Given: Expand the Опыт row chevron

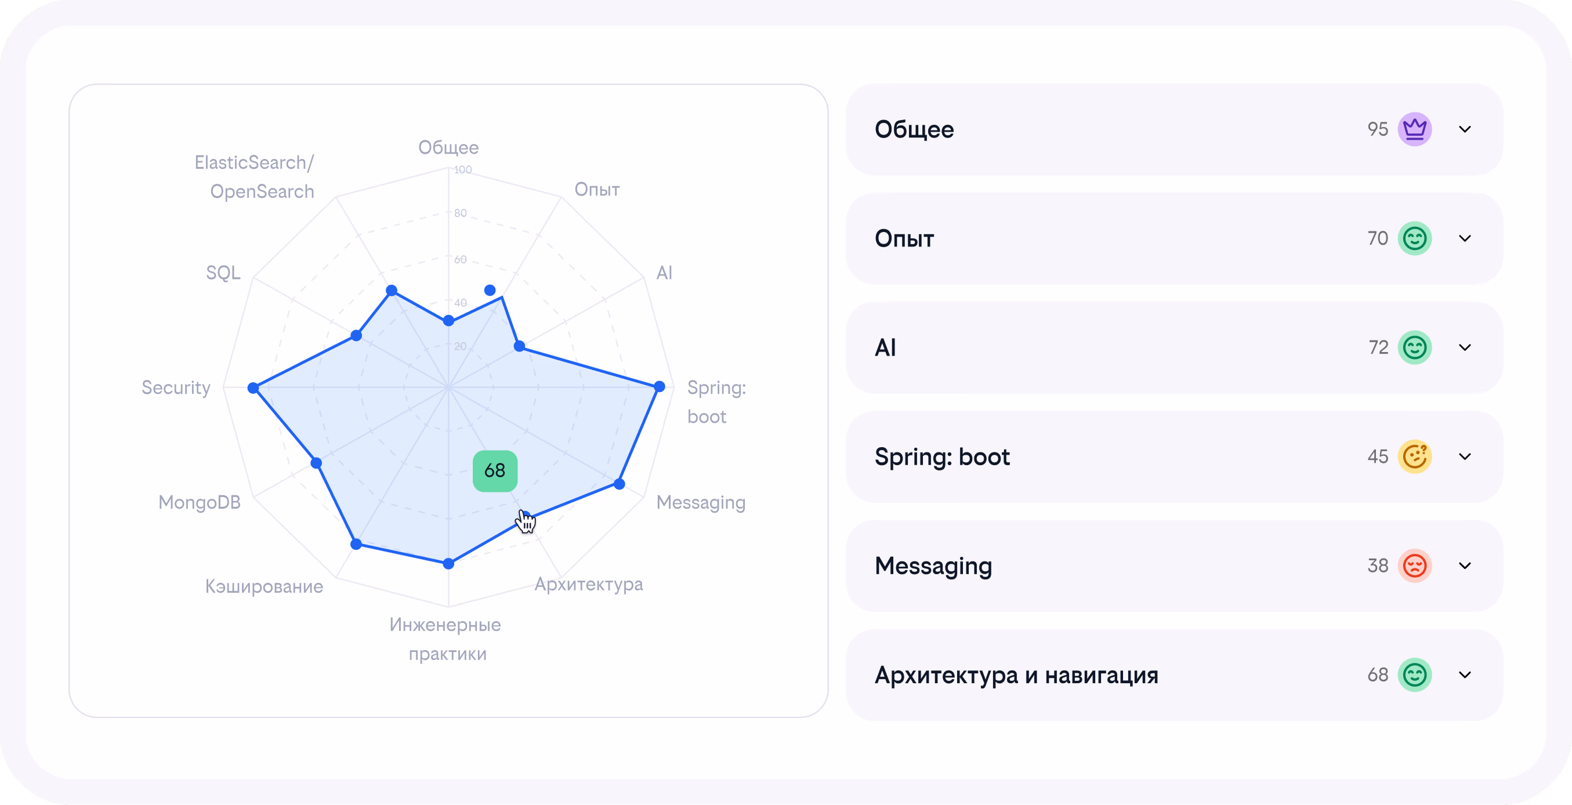Looking at the screenshot, I should click(1465, 238).
